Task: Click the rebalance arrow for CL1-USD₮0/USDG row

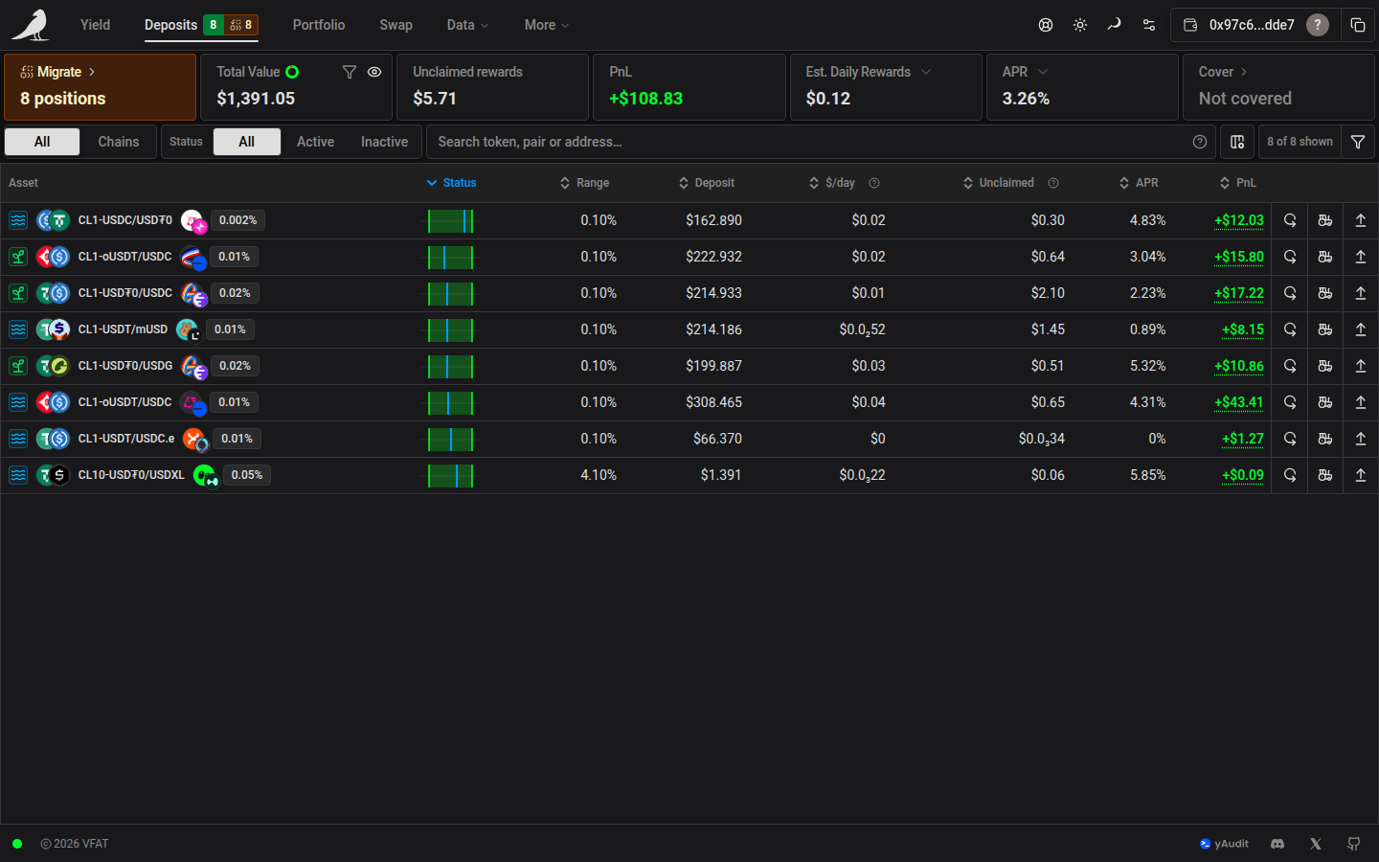Action: [x=1290, y=366]
